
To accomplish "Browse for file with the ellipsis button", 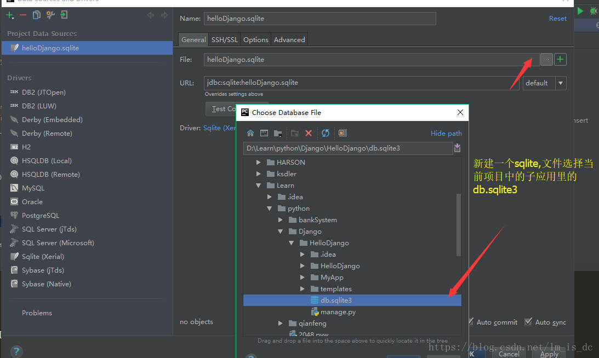I will tap(546, 60).
